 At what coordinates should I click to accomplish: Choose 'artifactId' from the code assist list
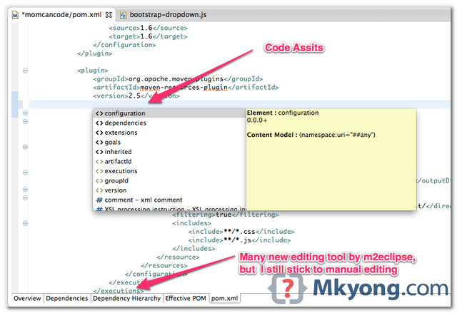169,161
